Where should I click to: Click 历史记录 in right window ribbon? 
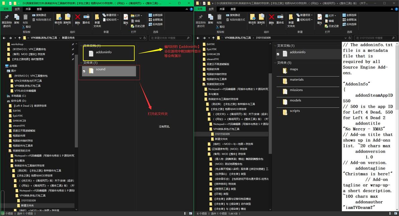[332, 26]
